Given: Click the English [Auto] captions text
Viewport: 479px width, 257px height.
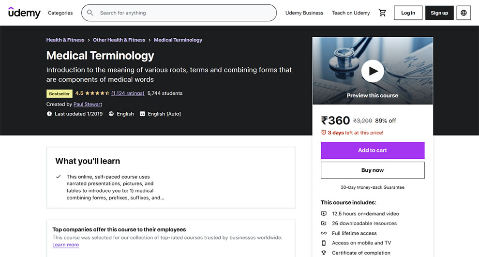Looking at the screenshot, I should point(165,114).
